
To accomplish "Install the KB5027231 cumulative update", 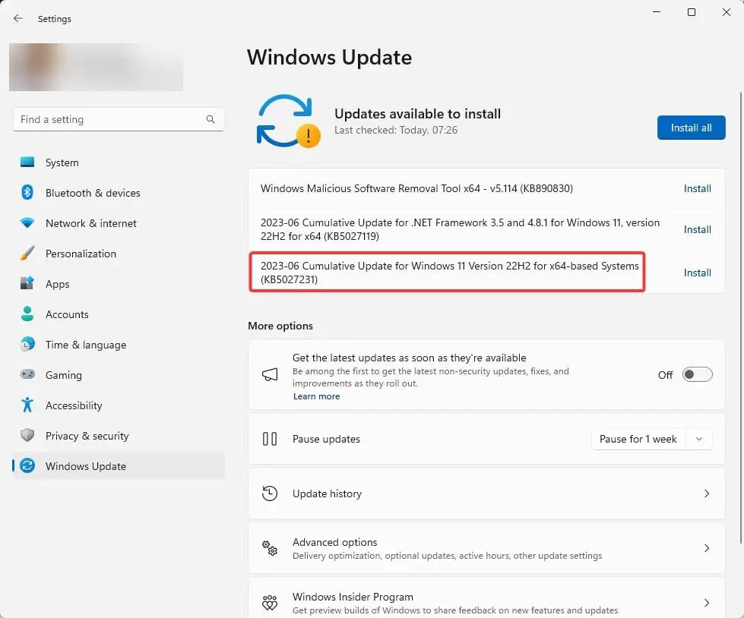I will click(697, 273).
